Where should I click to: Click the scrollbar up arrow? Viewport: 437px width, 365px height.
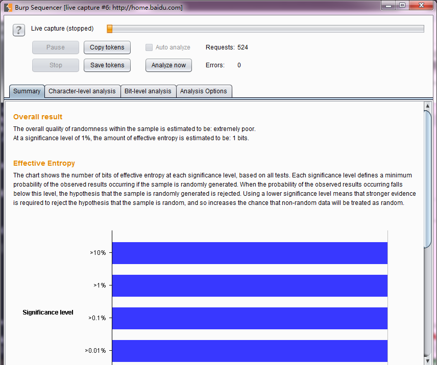click(x=428, y=106)
